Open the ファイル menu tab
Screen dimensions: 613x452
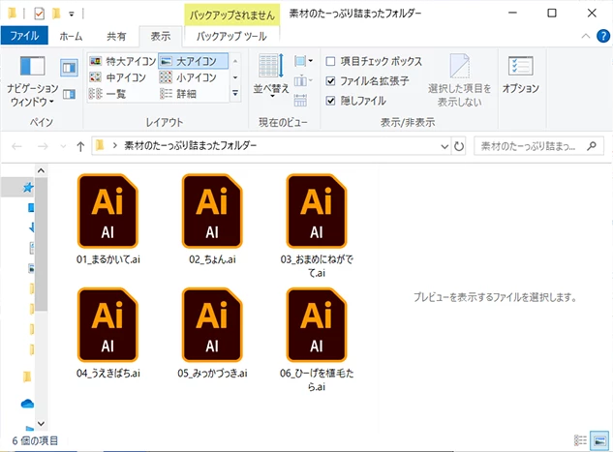[x=24, y=36]
